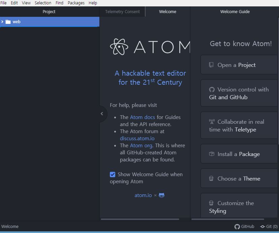
Task: Click the Git (0) status bar label
Action: click(x=272, y=227)
